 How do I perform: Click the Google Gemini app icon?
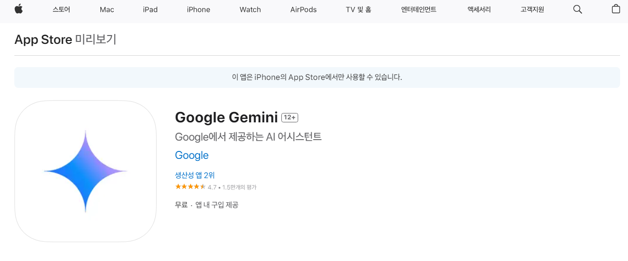[86, 171]
